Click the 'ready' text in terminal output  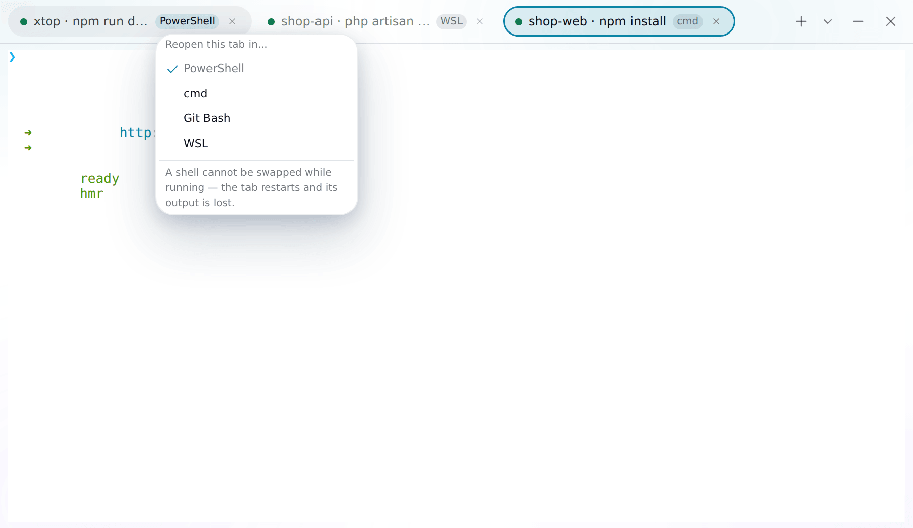pos(100,178)
